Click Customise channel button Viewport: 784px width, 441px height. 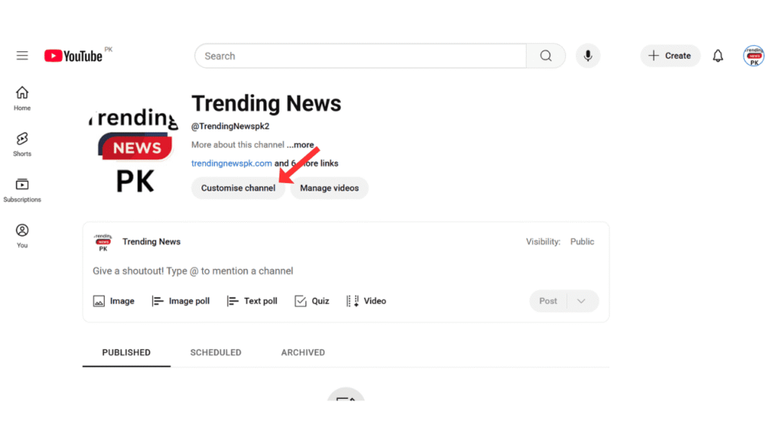coord(238,188)
